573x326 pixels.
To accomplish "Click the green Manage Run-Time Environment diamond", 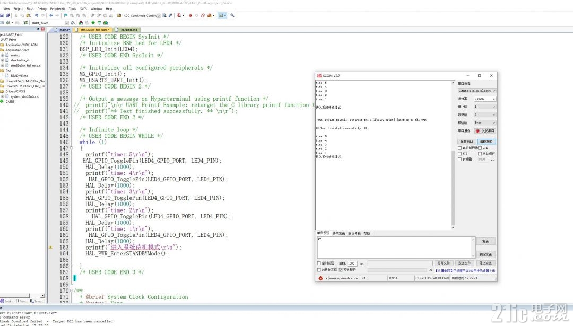I will [x=93, y=23].
